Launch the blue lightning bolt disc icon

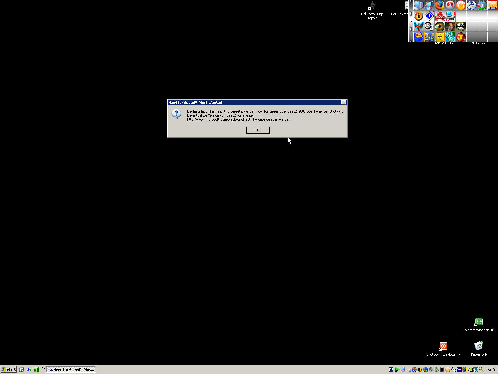tap(472, 5)
